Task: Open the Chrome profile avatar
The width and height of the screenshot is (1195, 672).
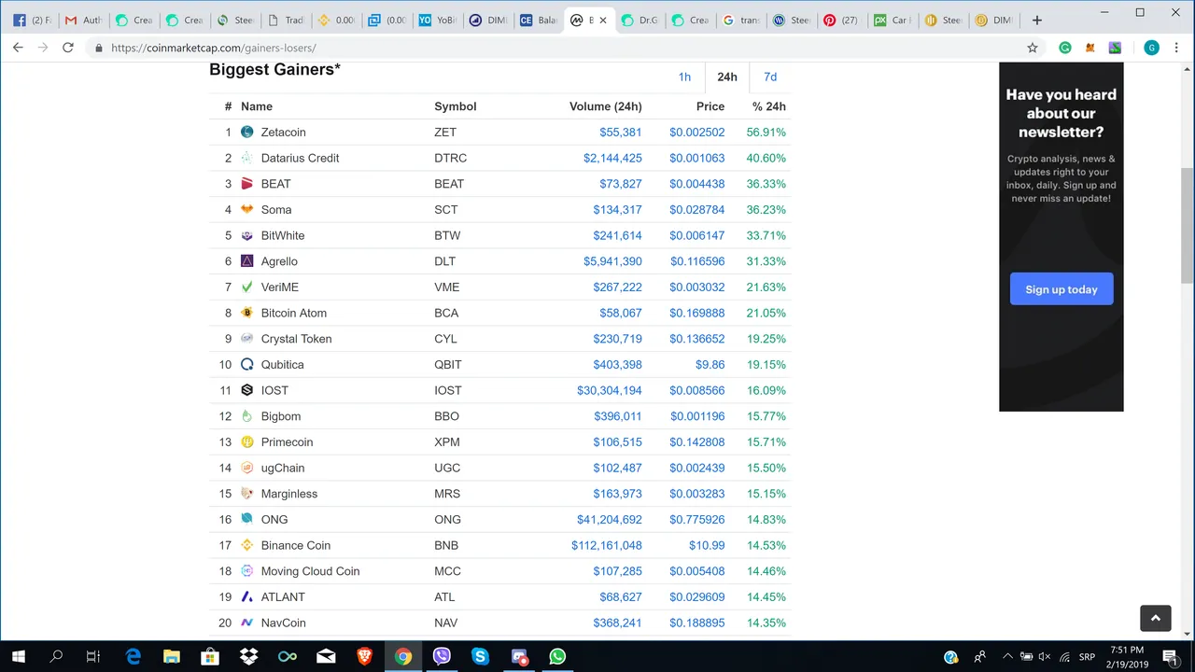Action: point(1151,48)
